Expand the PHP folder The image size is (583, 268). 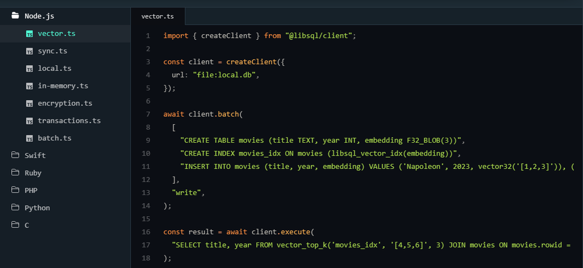tap(65, 191)
